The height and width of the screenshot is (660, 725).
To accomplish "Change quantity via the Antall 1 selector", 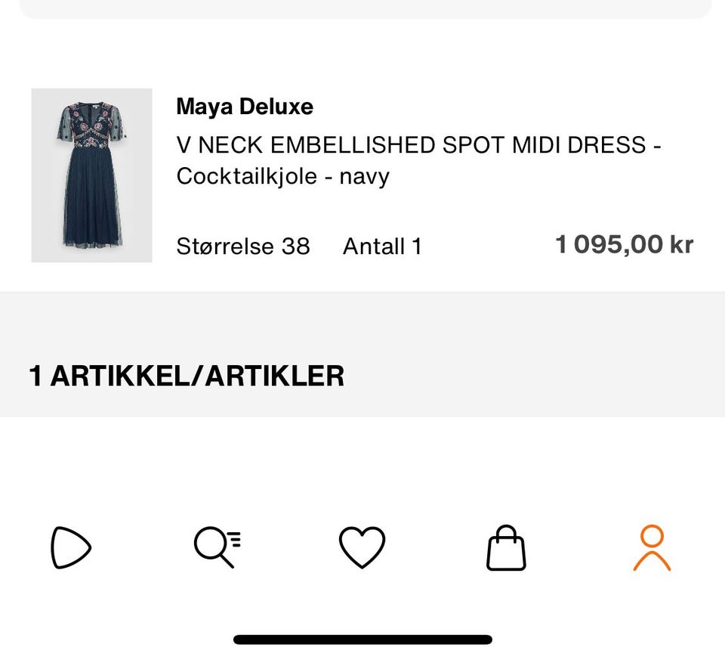I will [x=382, y=246].
